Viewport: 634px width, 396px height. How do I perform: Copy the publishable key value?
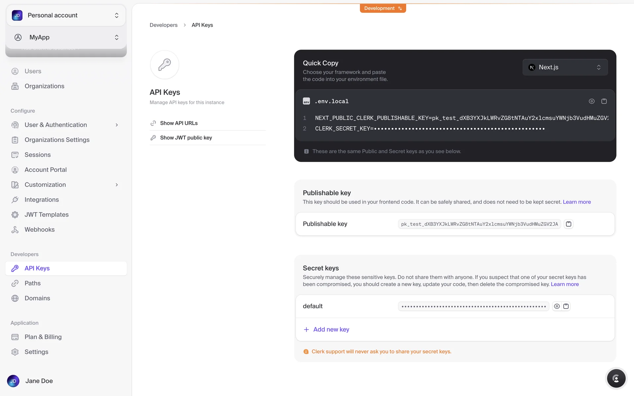[568, 224]
